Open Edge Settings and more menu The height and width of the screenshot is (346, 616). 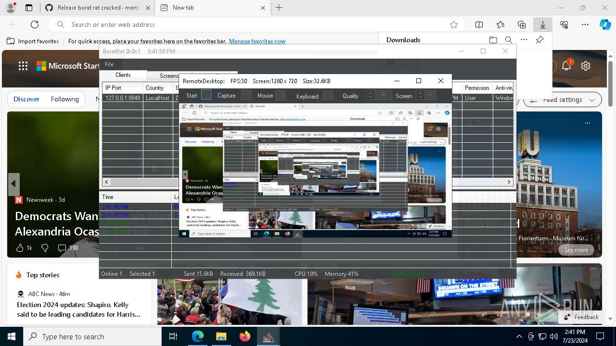585,25
